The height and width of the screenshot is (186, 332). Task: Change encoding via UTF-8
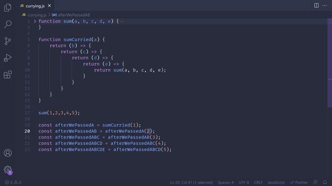(244, 182)
